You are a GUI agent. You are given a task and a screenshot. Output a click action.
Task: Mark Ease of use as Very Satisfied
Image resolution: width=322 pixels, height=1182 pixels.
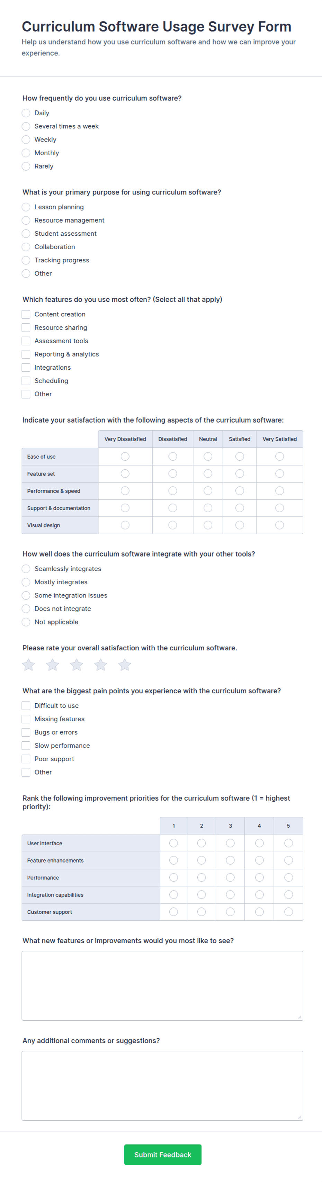tap(279, 457)
